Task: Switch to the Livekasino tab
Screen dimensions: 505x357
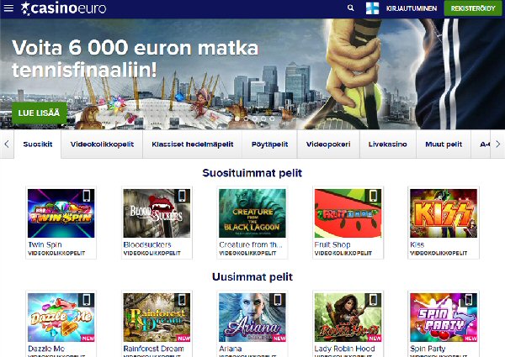Action: pyautogui.click(x=387, y=144)
